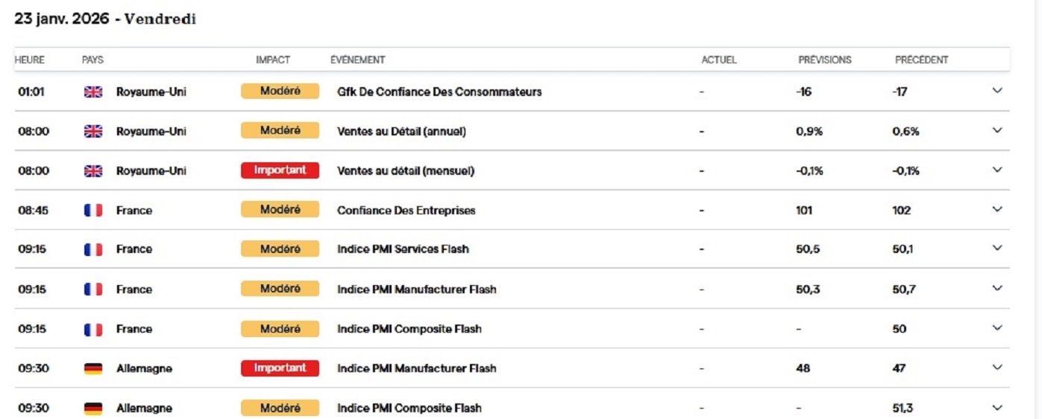Click UK flag on Gfk De Confiance row
Screen dimensions: 1042x419
[x=92, y=92]
